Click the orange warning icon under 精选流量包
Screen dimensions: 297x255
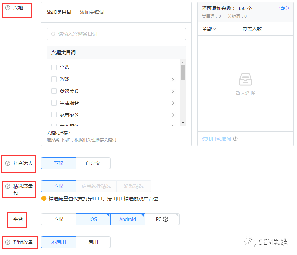[x=44, y=199]
